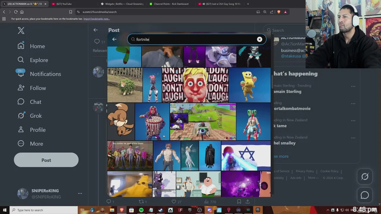Click the back arrow beside Post header

pos(96,30)
